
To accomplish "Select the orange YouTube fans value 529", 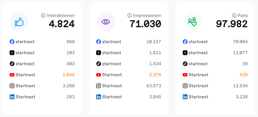I will coord(244,75).
